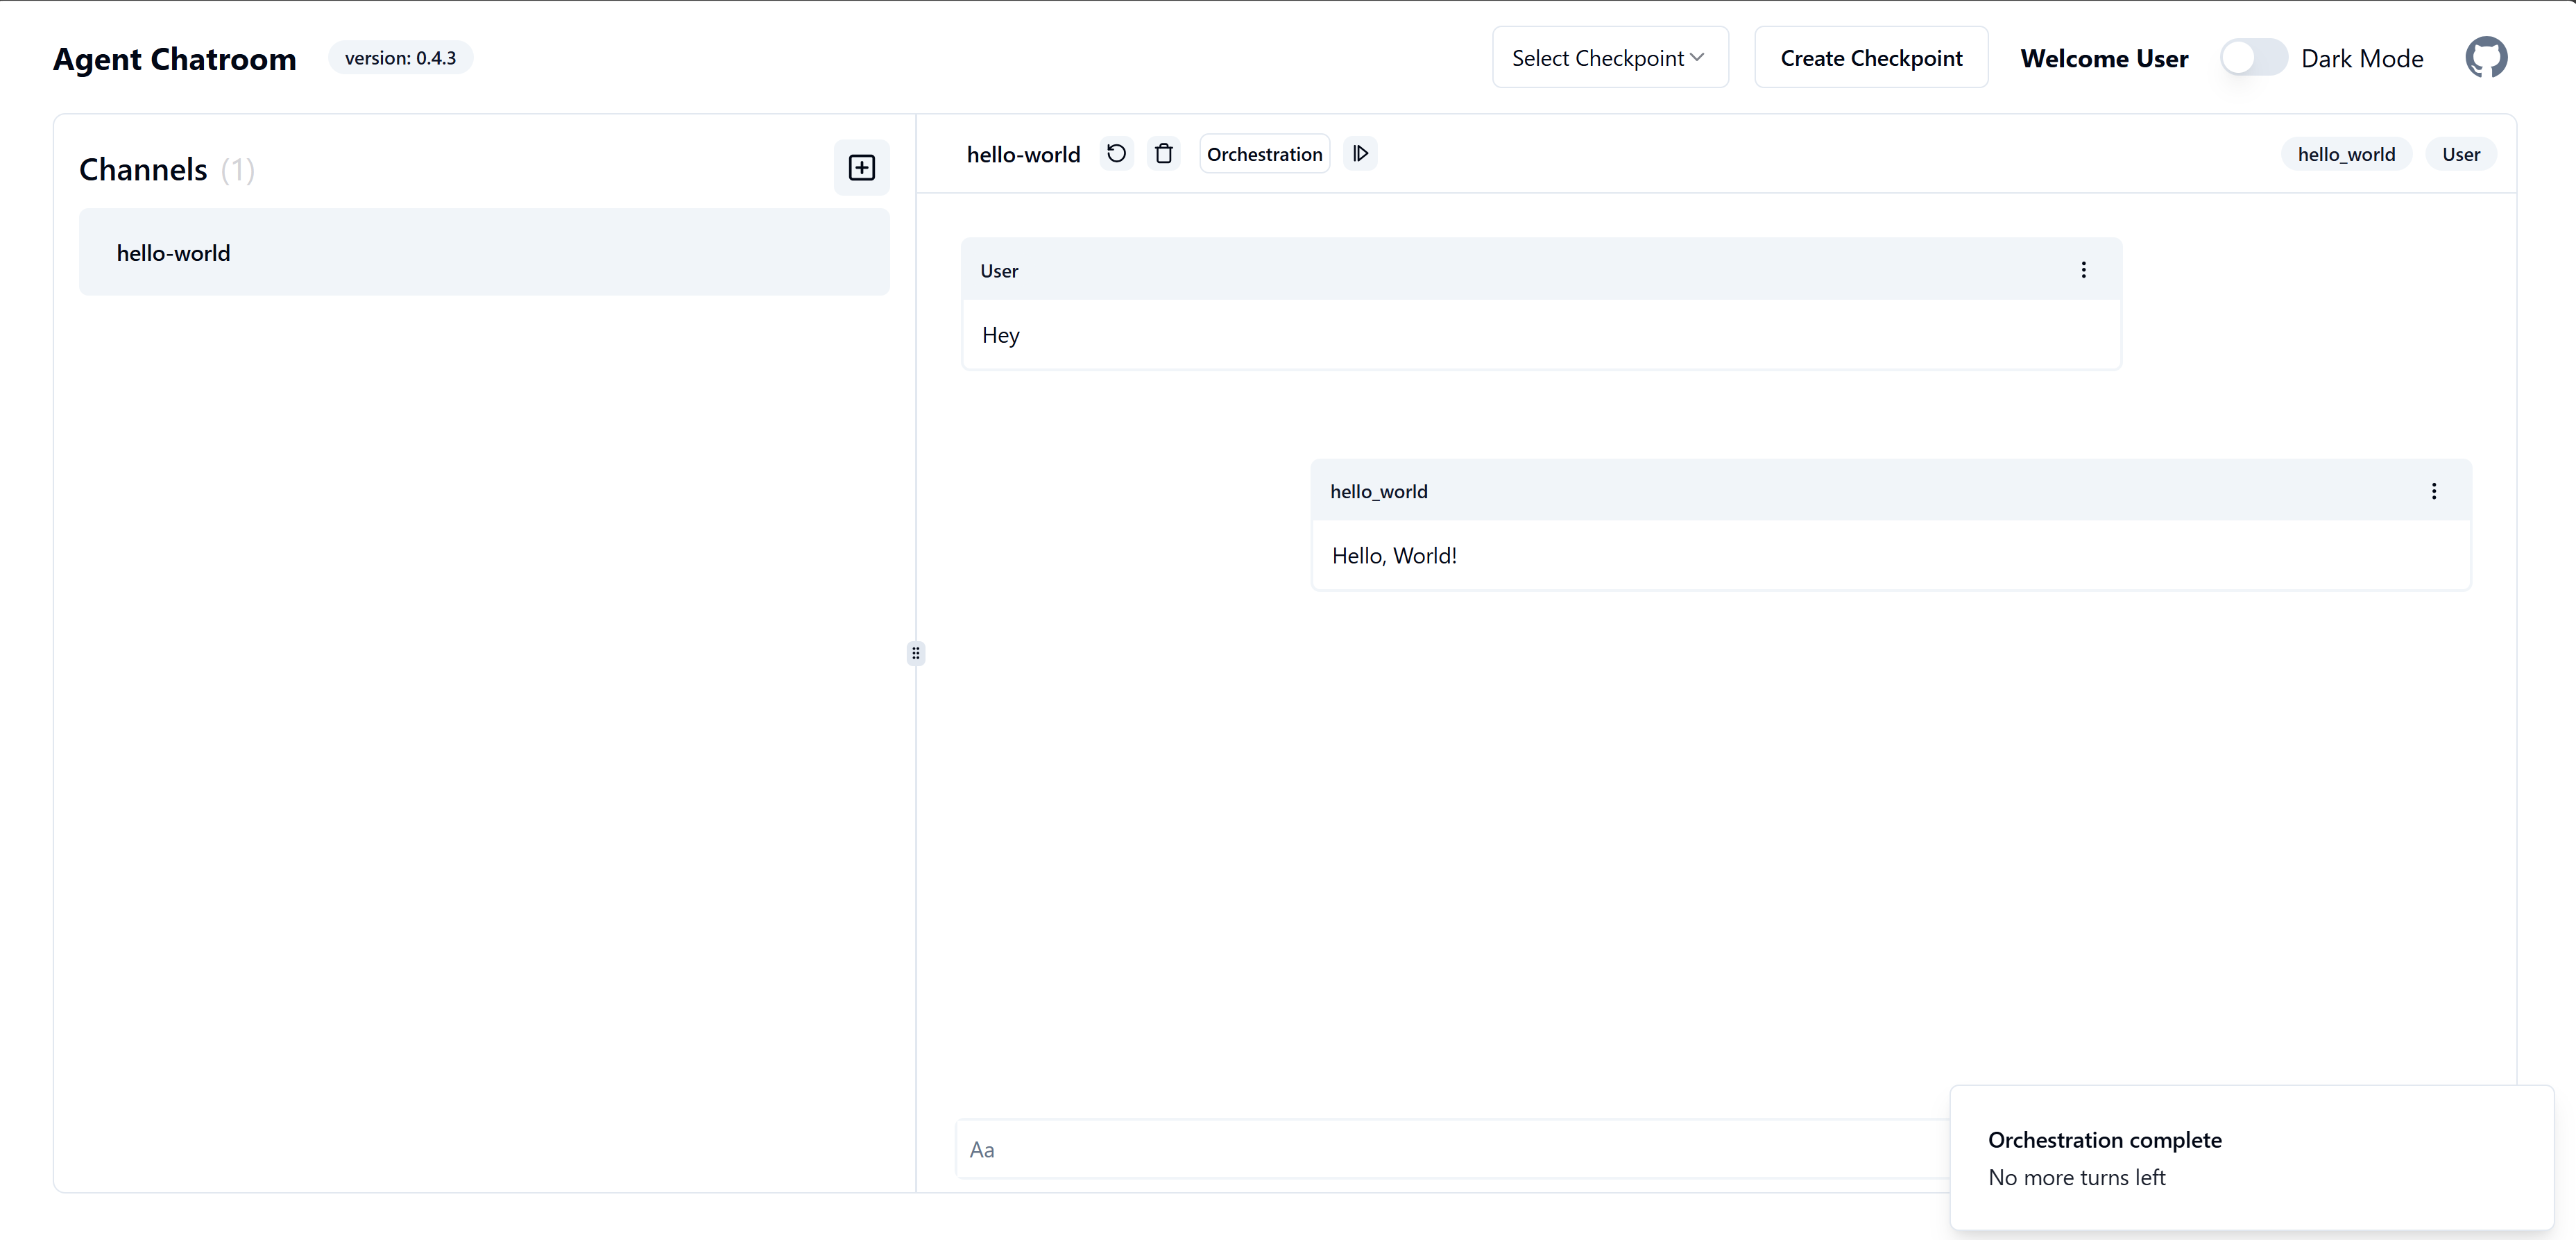
Task: Click the reset channel refresh icon
Action: [x=1116, y=154]
